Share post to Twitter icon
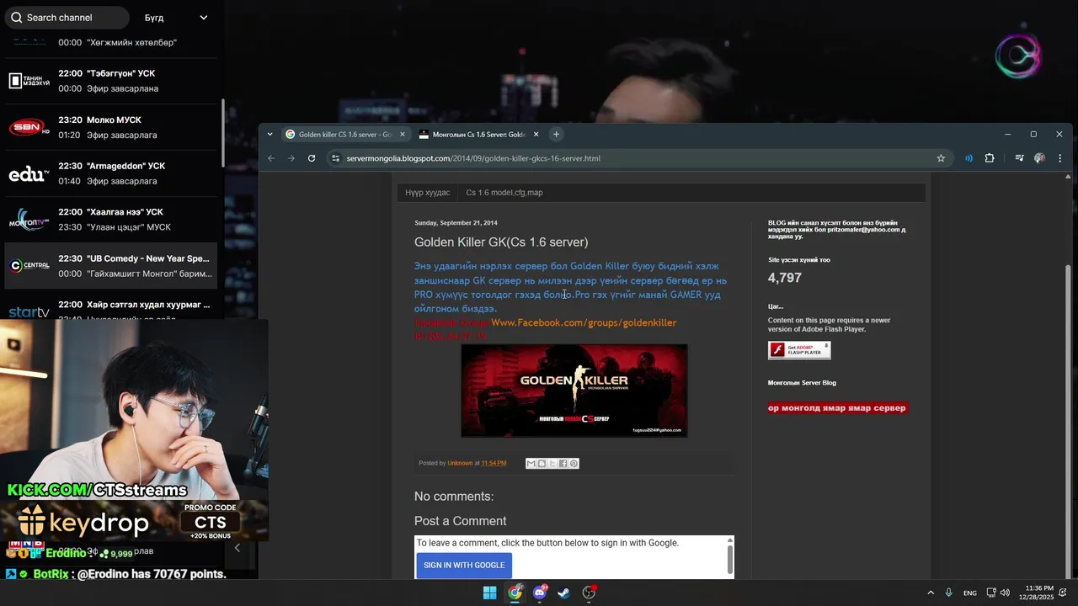Image resolution: width=1078 pixels, height=606 pixels. click(x=552, y=464)
